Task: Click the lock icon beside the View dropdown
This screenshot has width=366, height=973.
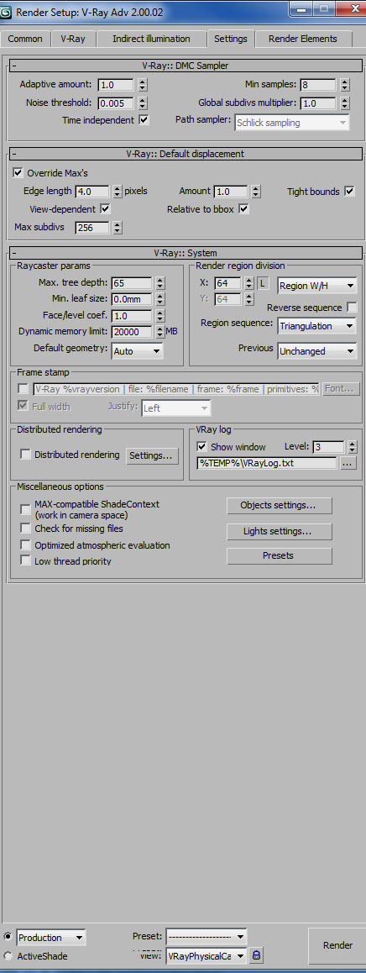Action: click(256, 955)
